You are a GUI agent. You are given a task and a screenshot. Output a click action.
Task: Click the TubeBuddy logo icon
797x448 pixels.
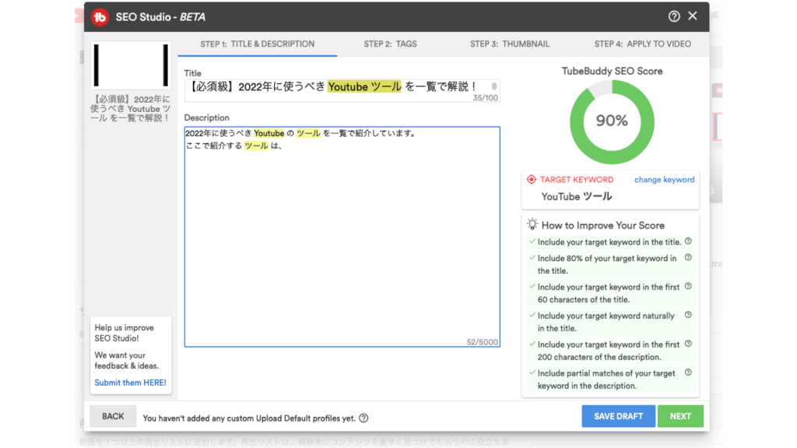[x=100, y=16]
